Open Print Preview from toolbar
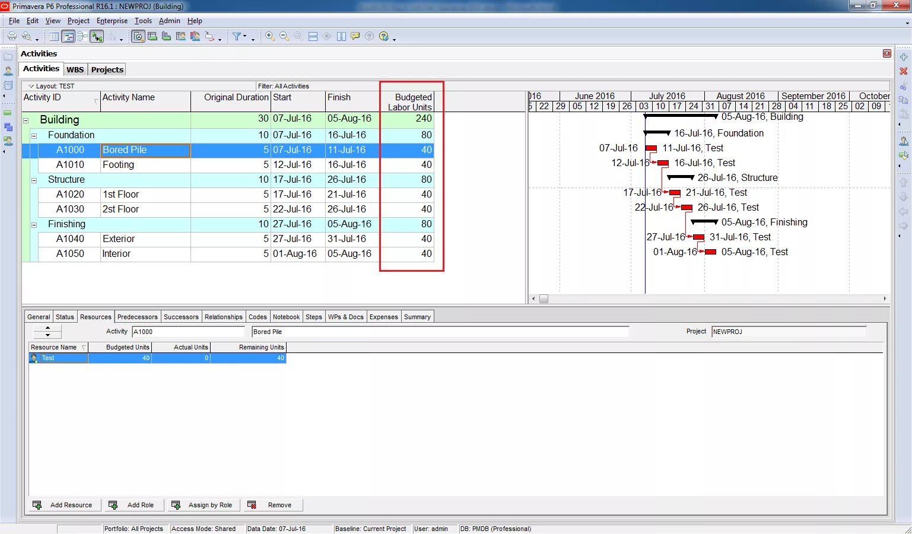The height and width of the screenshot is (534, 912). point(26,36)
